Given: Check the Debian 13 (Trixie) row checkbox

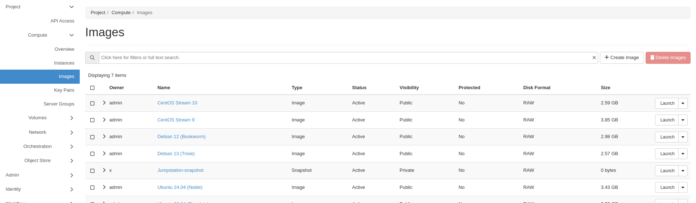Looking at the screenshot, I should click(x=92, y=154).
